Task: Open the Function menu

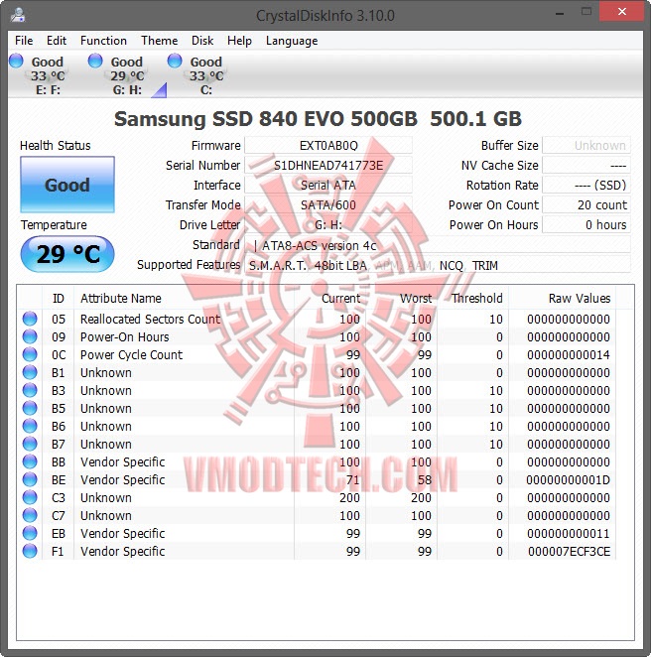Action: (x=103, y=41)
